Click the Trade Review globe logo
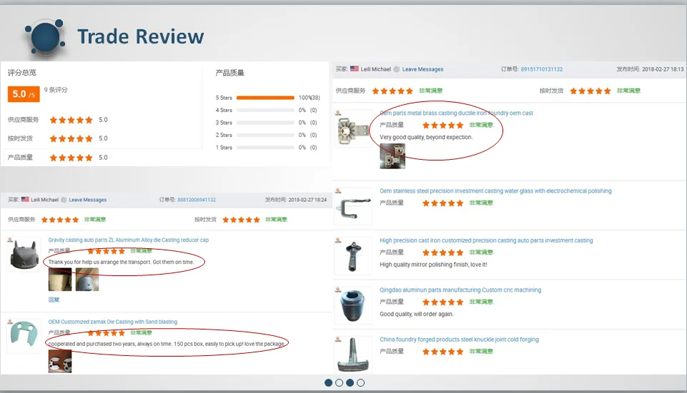The height and width of the screenshot is (393, 687). pos(45,37)
